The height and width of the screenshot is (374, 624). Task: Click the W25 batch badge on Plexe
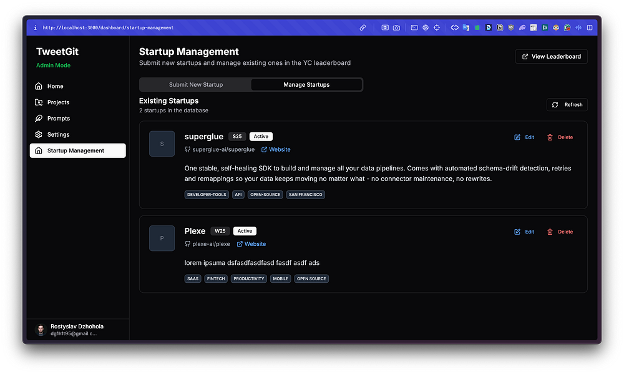click(x=220, y=231)
